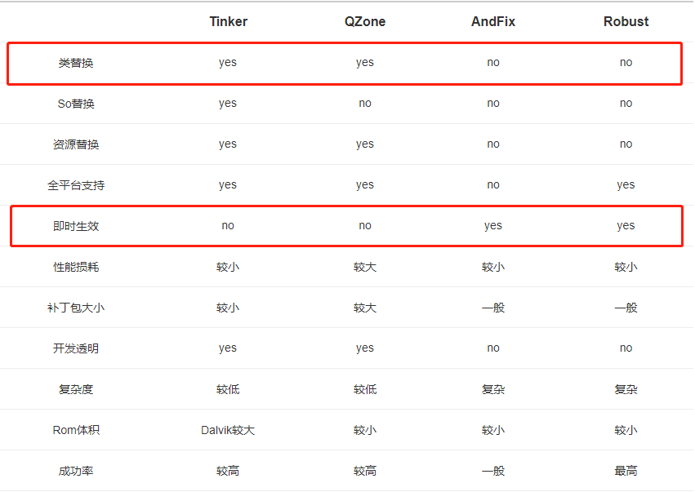The width and height of the screenshot is (695, 492).
Task: Select the 最高 cell under Robust
Action: (x=626, y=471)
